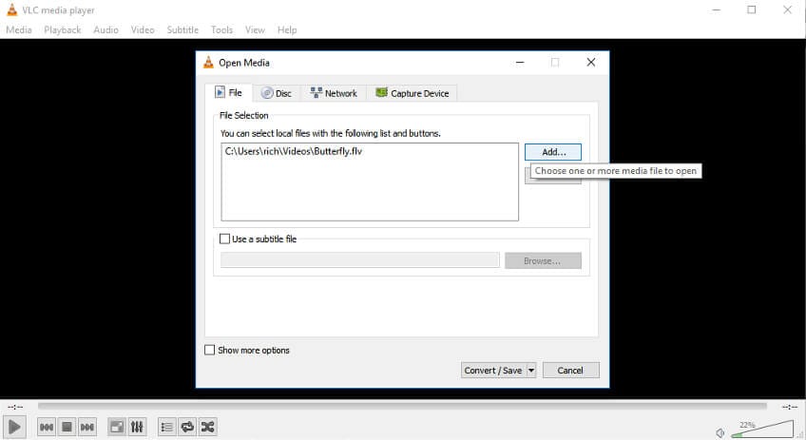The height and width of the screenshot is (440, 806).
Task: Open the Playback menu
Action: (x=62, y=29)
